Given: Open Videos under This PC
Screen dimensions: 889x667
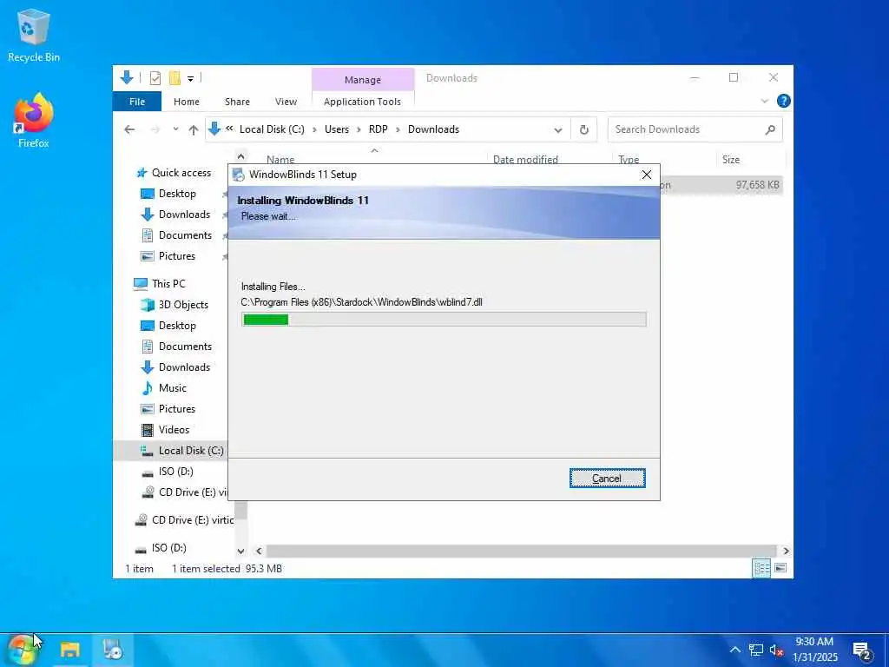Looking at the screenshot, I should 166,429.
